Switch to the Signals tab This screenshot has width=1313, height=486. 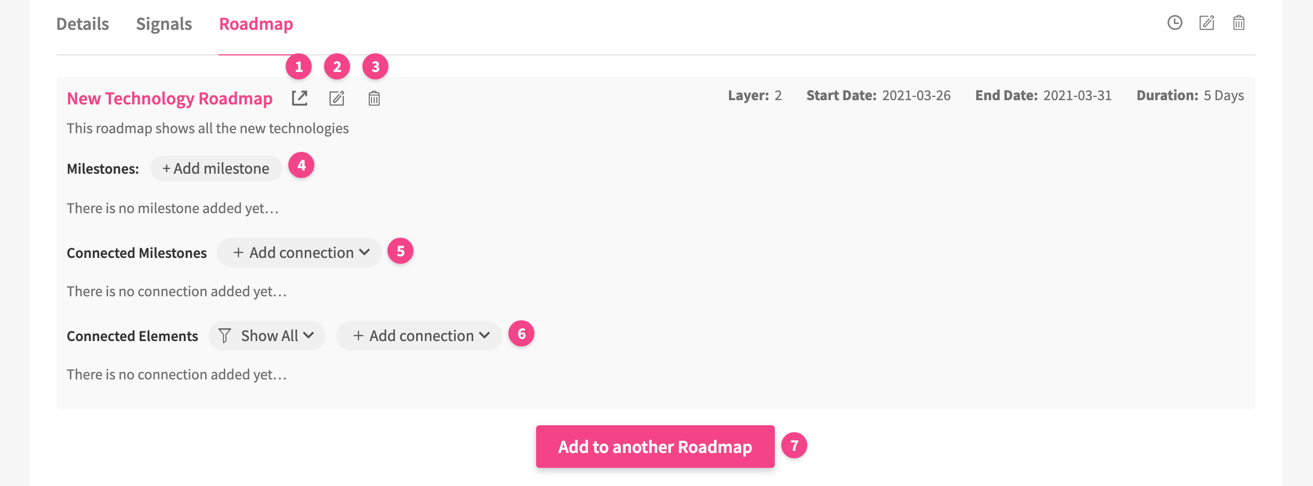164,24
